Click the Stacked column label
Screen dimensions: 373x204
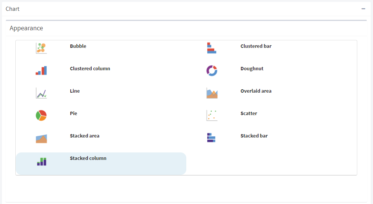click(88, 158)
